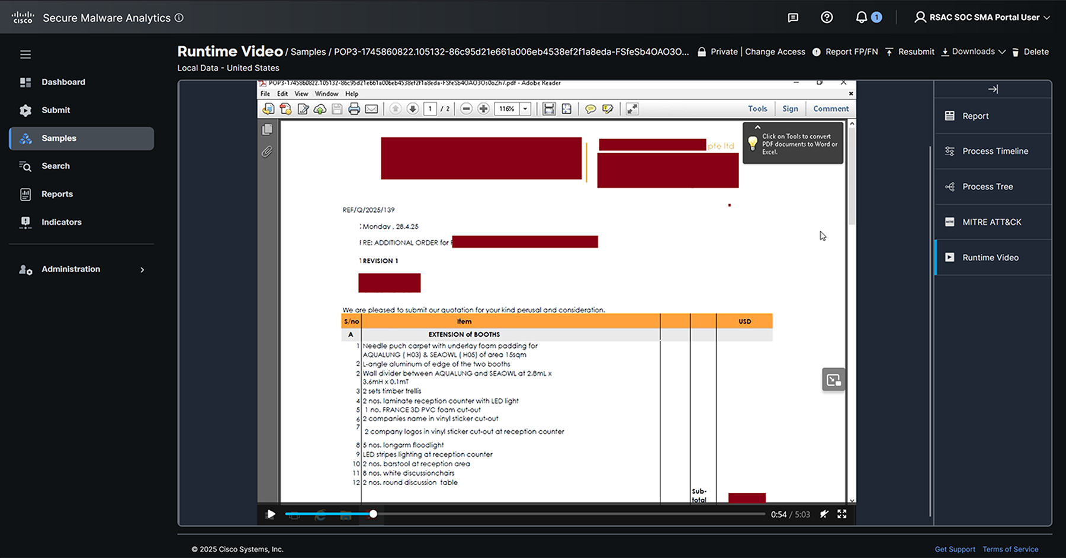This screenshot has height=558, width=1066.
Task: Click the print icon in Adobe Reader
Action: click(x=354, y=109)
